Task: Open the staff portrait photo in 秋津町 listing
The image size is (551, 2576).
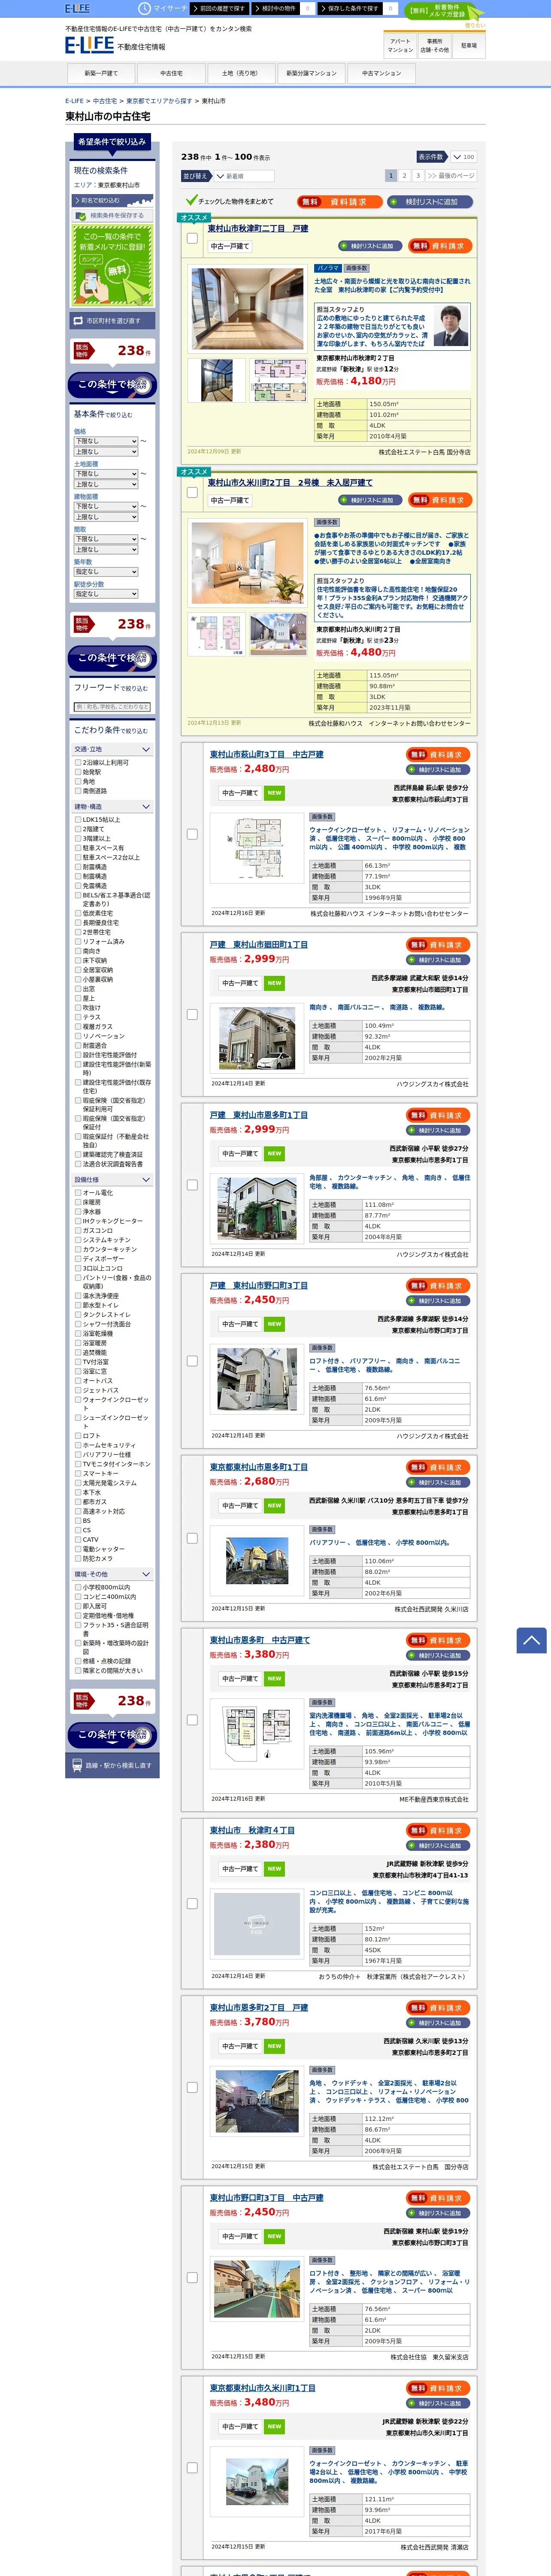Action: (x=450, y=325)
